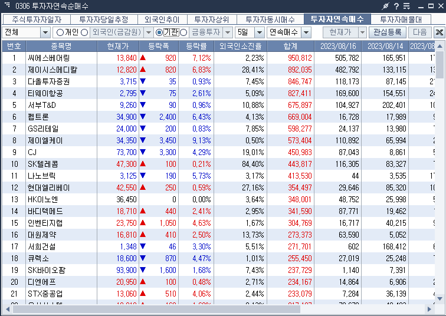Sort by 등락률 column header
The image size is (446, 316).
(196, 46)
